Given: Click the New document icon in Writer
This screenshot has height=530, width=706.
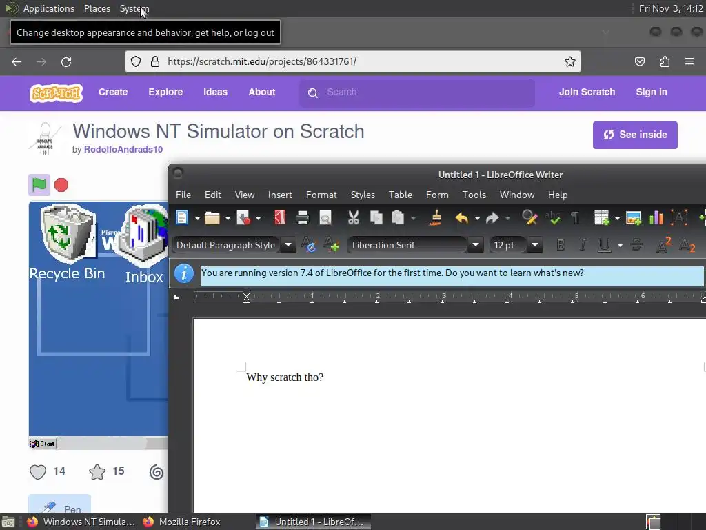Looking at the screenshot, I should pyautogui.click(x=182, y=217).
